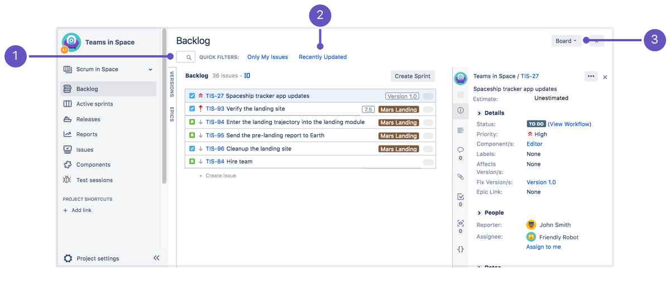670x298 pixels.
Task: Open issue link TIS-84
Action: [x=215, y=161]
